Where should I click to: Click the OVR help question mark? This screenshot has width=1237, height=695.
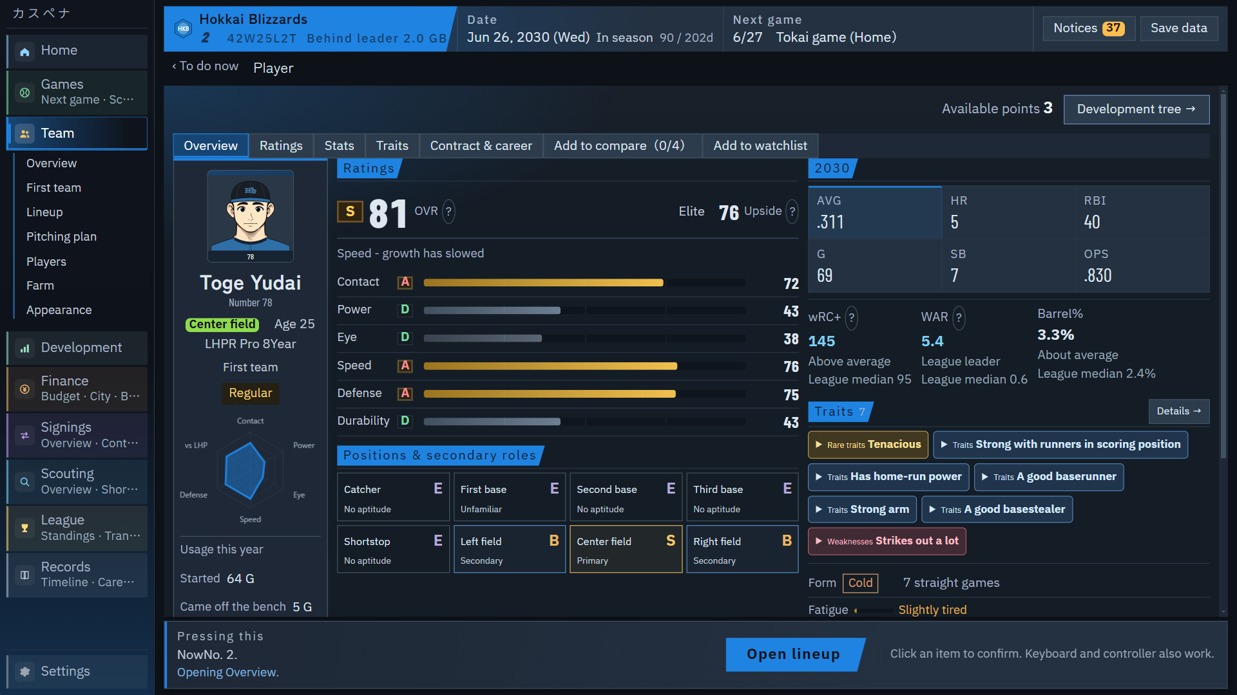[448, 211]
